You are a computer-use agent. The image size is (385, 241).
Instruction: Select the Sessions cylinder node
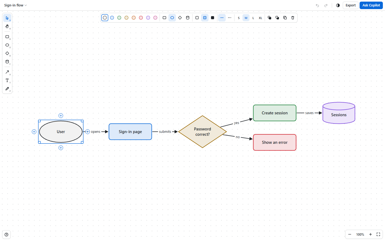pos(339,113)
